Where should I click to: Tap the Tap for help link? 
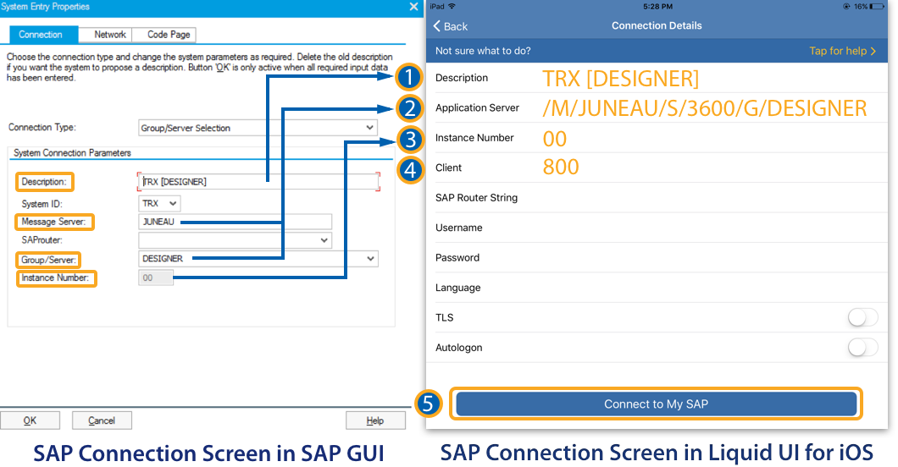[x=841, y=51]
